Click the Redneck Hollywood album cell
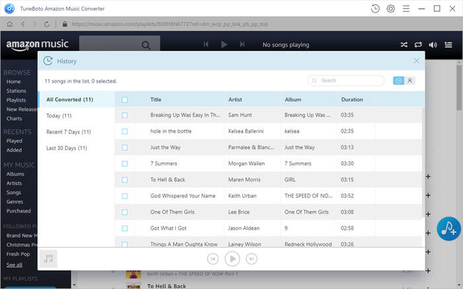 308,244
